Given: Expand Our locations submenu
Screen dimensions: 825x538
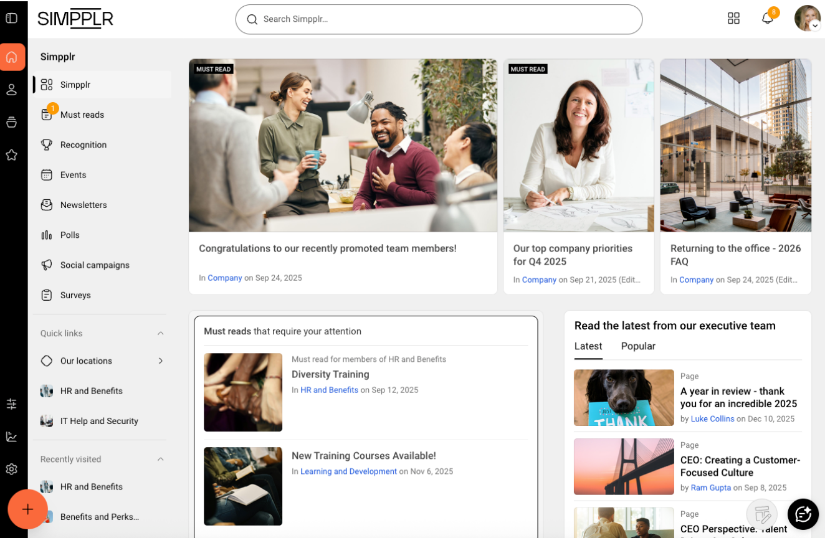Looking at the screenshot, I should click(x=160, y=361).
